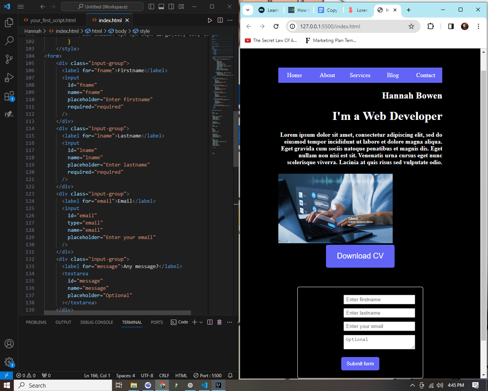
Task: Click the html element breadcrumb item
Action: [94, 31]
